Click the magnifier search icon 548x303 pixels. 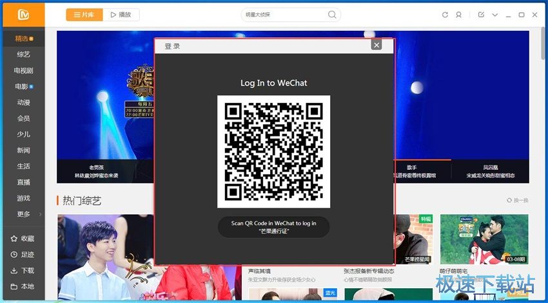332,15
